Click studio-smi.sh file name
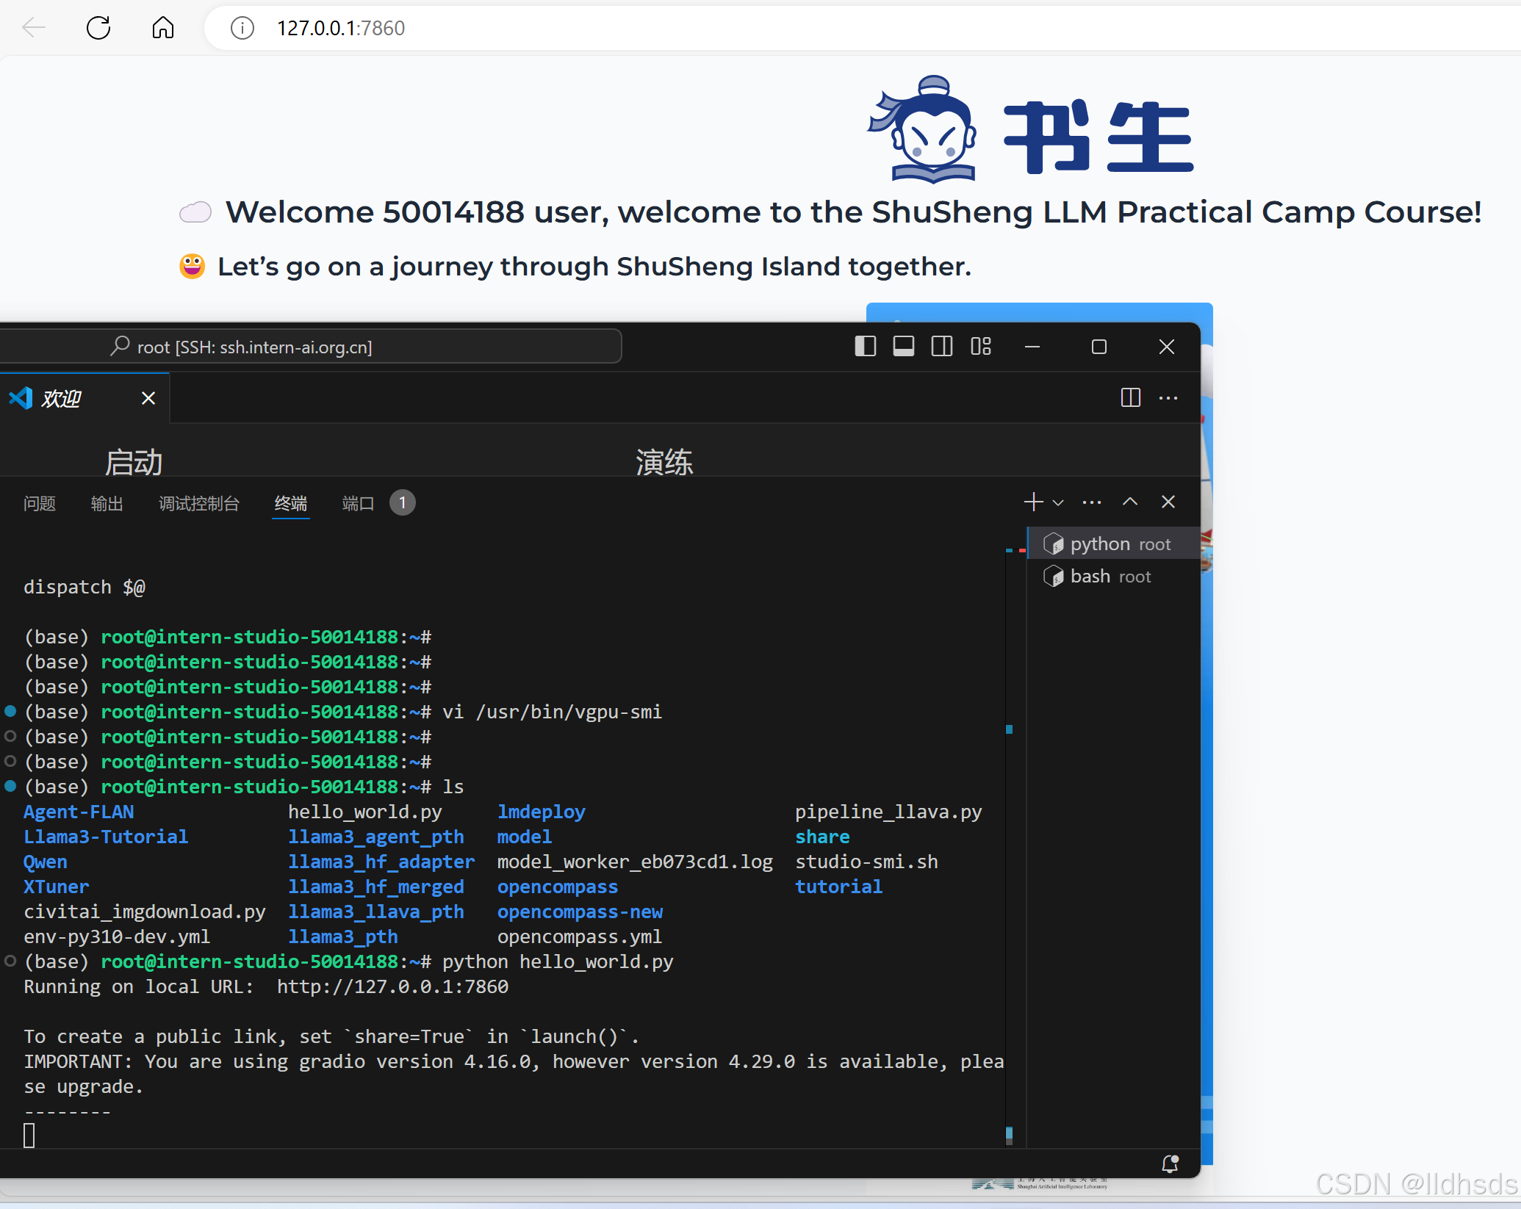 (866, 862)
